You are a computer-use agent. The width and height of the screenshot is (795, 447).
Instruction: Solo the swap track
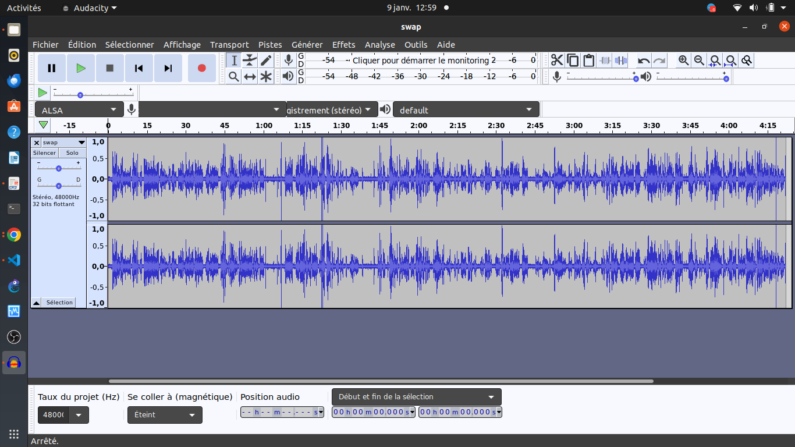72,153
